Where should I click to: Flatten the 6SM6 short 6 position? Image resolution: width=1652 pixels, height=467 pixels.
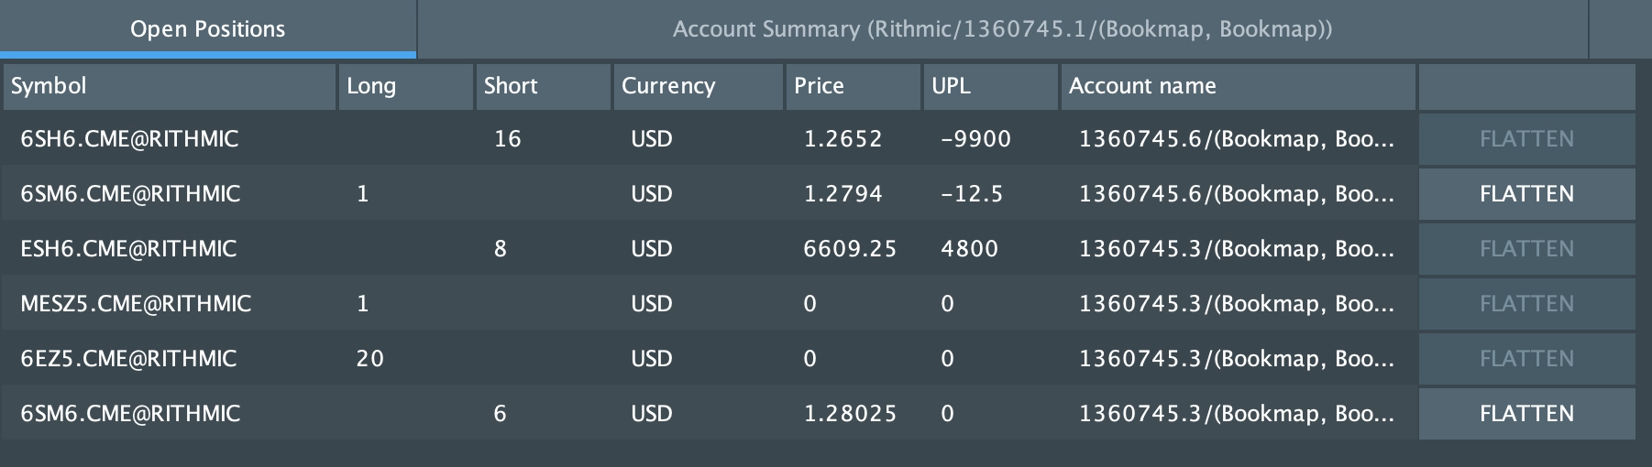point(1526,414)
